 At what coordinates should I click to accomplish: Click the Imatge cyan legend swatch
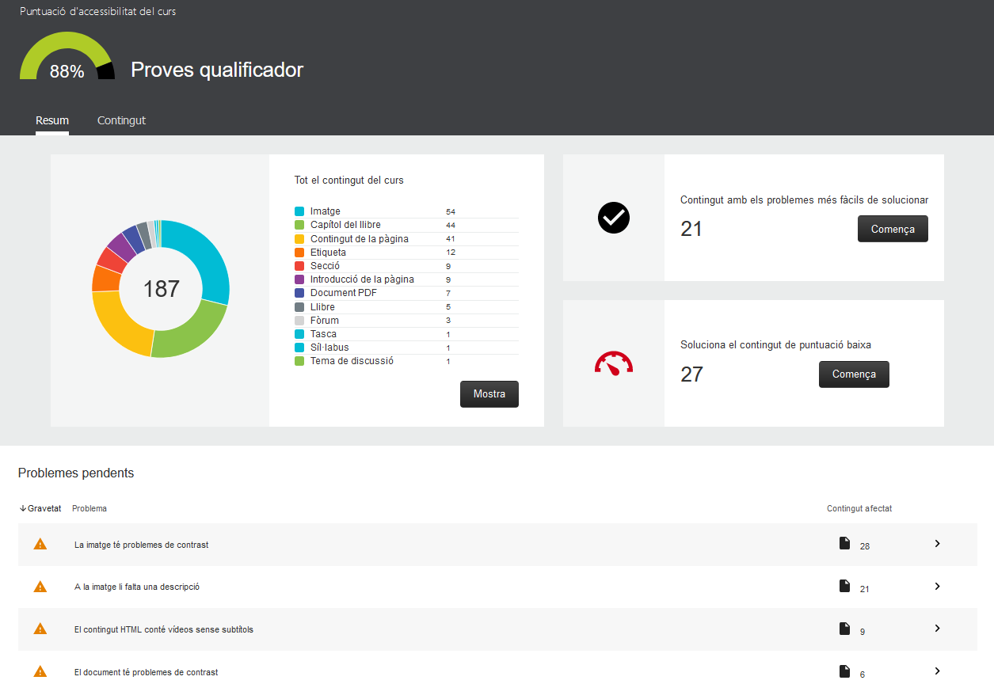point(299,211)
